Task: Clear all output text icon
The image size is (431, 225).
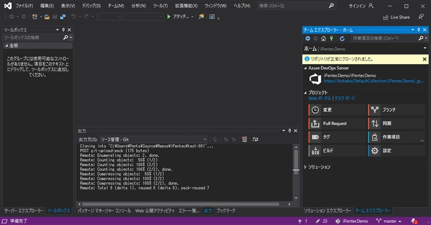Action: pyautogui.click(x=244, y=139)
